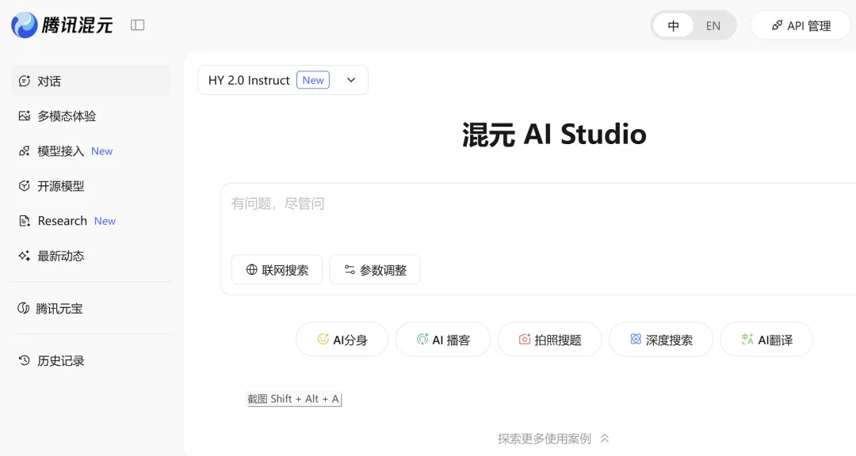Click the translate icon in AI翻译
Image resolution: width=856 pixels, height=456 pixels.
click(x=747, y=340)
